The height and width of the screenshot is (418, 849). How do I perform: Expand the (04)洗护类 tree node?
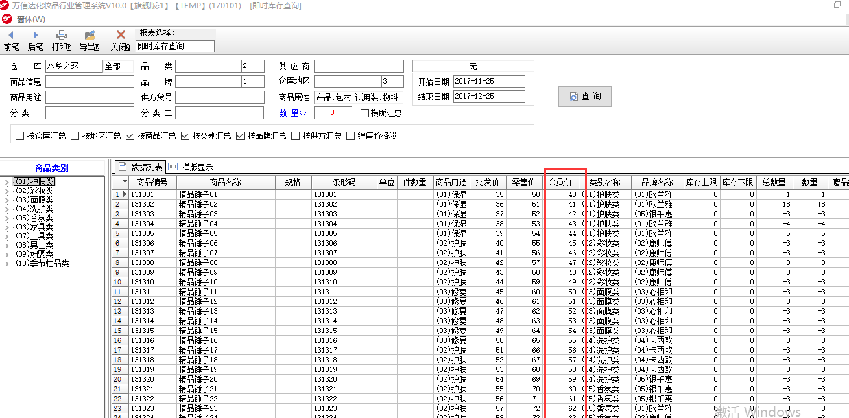[6, 209]
